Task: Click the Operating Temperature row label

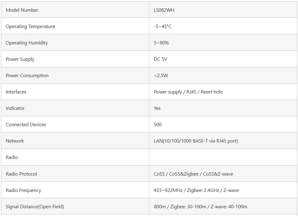Action: click(x=30, y=26)
